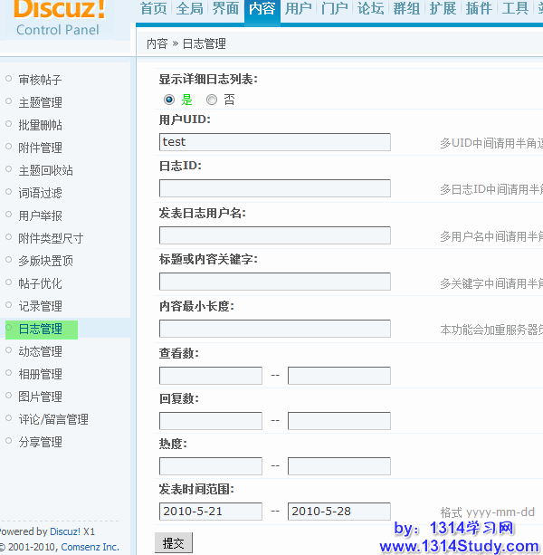Go to the 插件 tab
The width and height of the screenshot is (543, 555).
click(480, 9)
